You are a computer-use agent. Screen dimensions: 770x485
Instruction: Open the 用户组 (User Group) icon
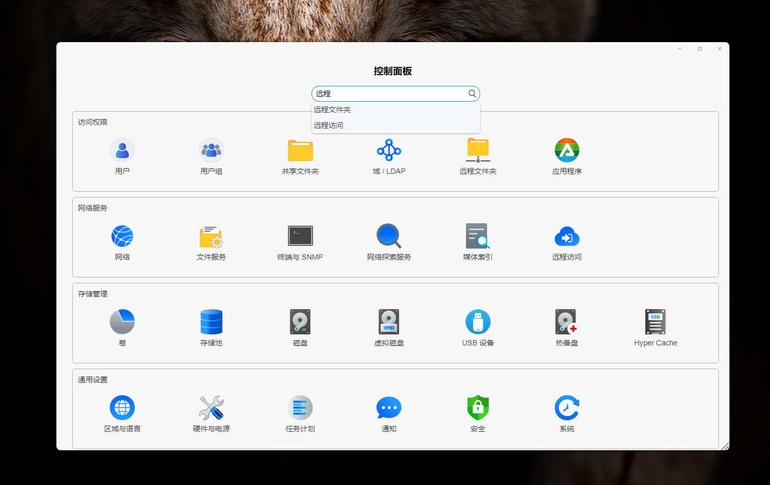pos(211,151)
